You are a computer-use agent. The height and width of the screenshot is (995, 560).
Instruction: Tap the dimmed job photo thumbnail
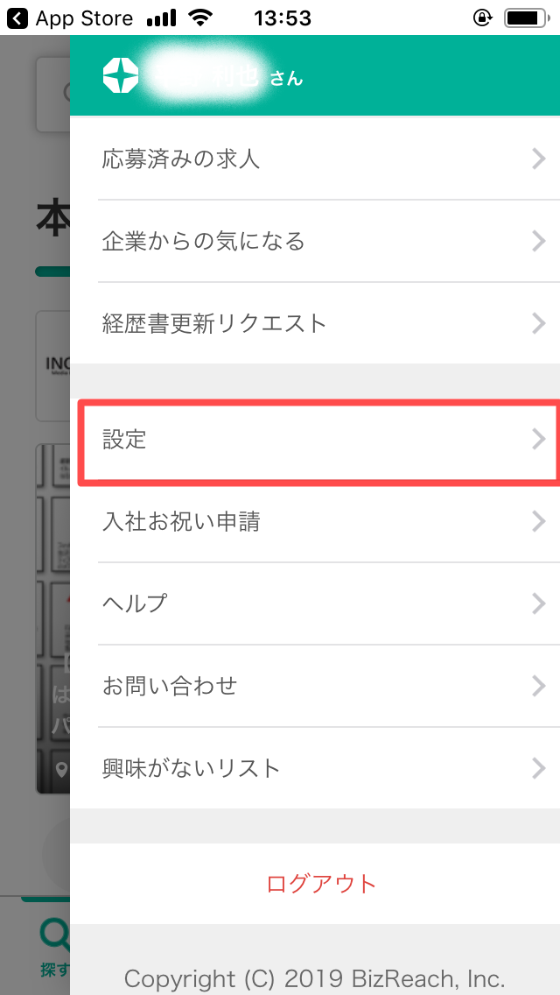[52, 618]
